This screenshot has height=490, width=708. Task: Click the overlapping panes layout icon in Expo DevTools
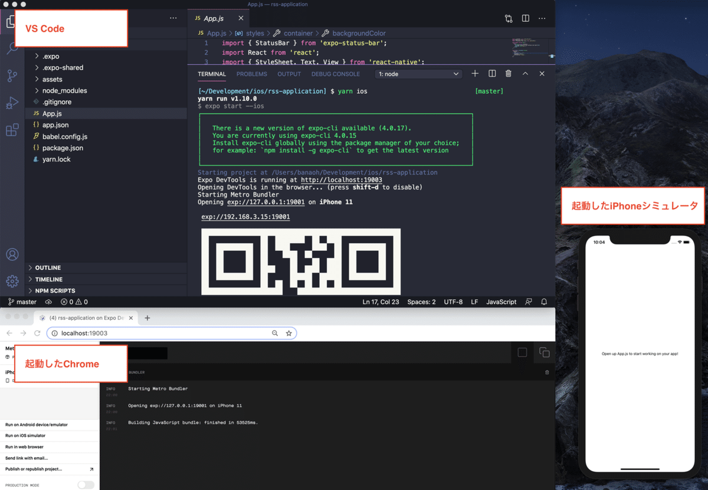(x=544, y=352)
